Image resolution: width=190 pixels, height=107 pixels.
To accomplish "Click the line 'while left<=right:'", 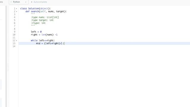I will (43, 40).
